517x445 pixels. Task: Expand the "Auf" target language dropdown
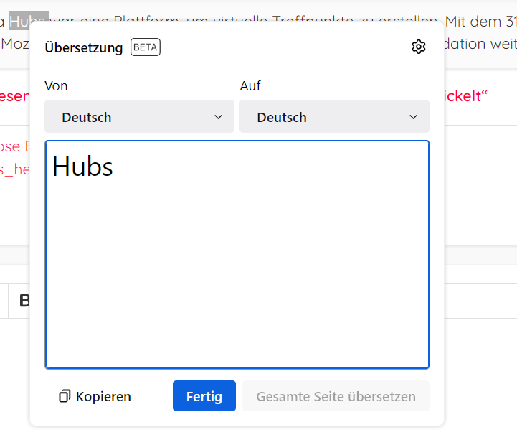coord(334,117)
